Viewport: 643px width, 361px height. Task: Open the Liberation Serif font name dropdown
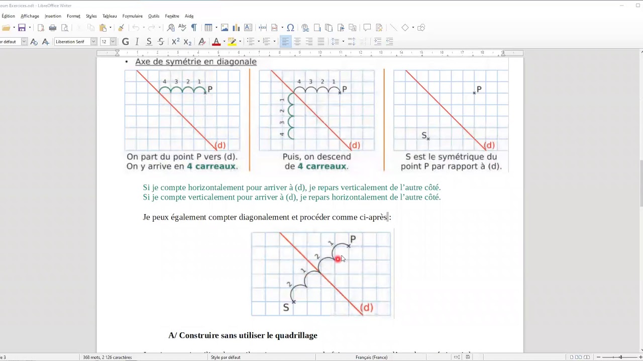coord(93,42)
